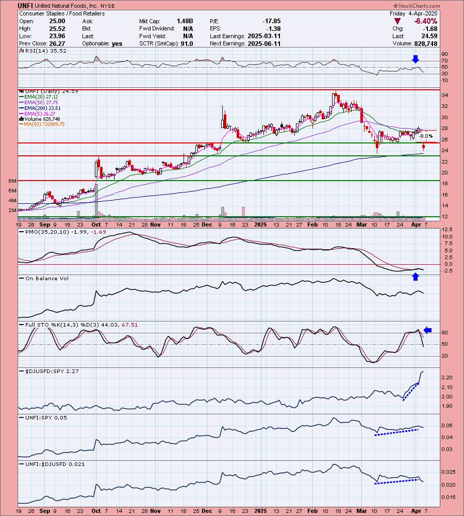Click the red down-triangle change indicator
Image resolution: width=464 pixels, height=516 pixels.
coord(397,21)
